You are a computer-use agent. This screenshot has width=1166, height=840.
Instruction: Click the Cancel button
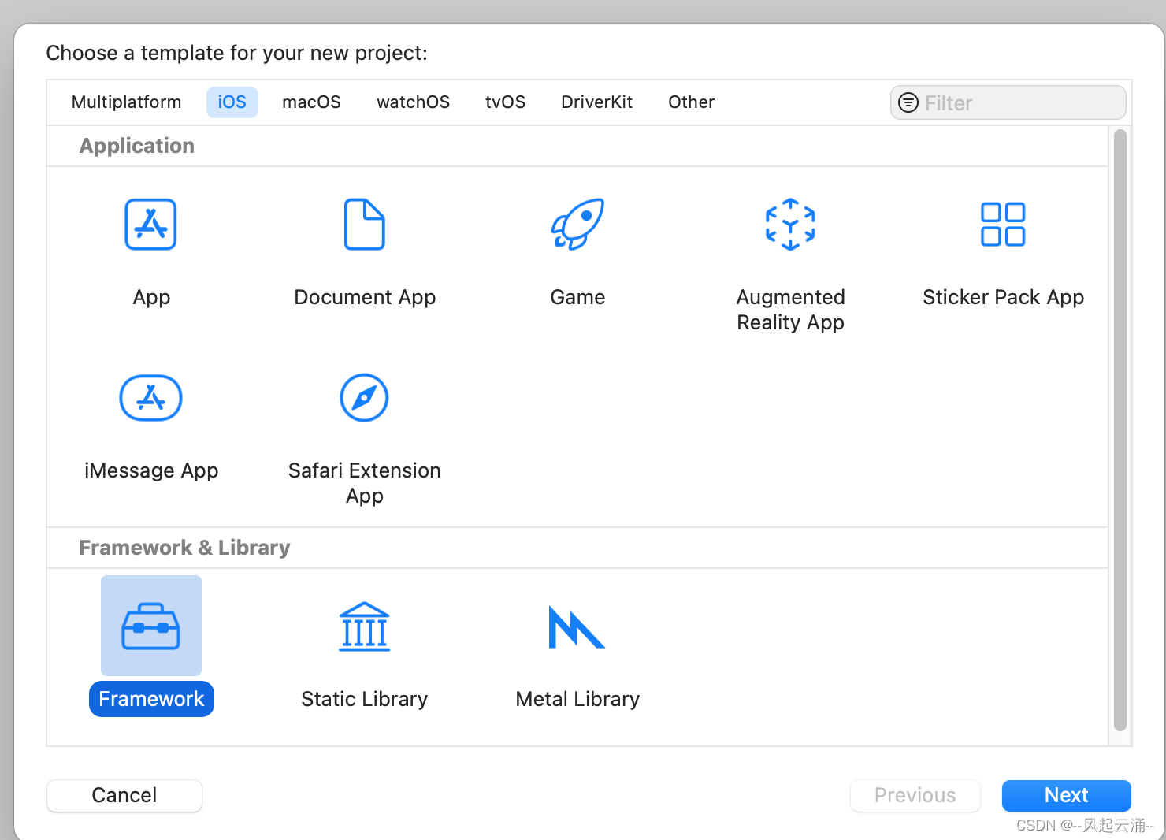click(x=124, y=795)
